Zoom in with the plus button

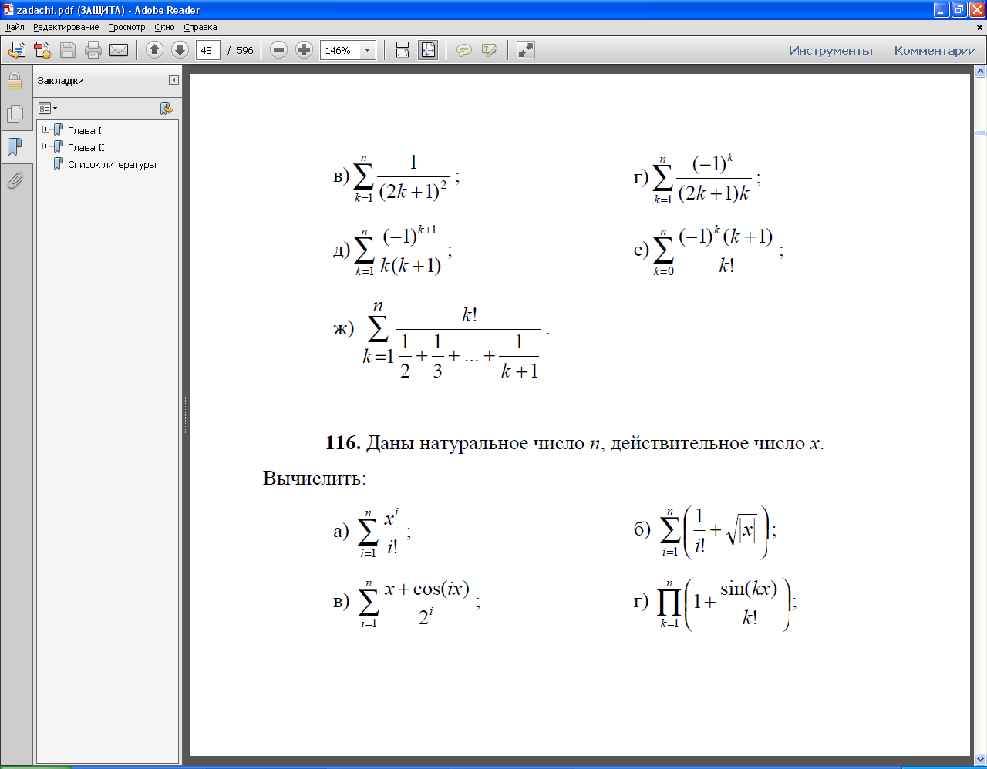(x=305, y=50)
